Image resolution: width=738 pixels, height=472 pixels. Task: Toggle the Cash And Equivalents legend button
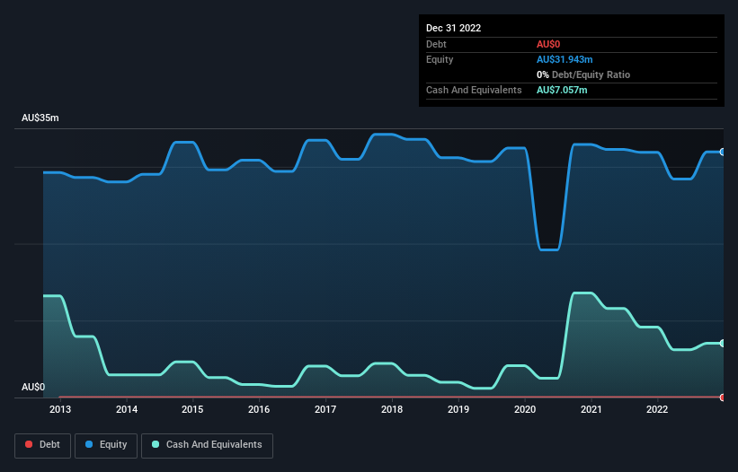point(207,445)
